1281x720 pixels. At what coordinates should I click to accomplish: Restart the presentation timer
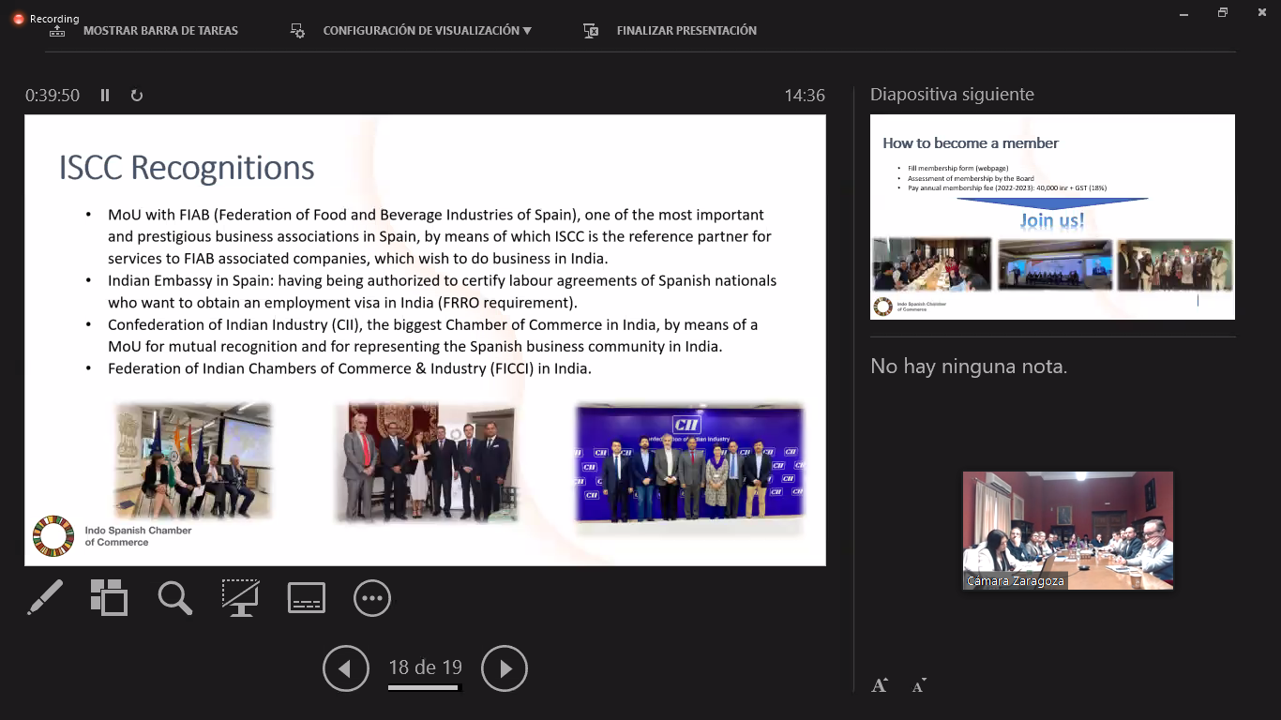point(137,96)
